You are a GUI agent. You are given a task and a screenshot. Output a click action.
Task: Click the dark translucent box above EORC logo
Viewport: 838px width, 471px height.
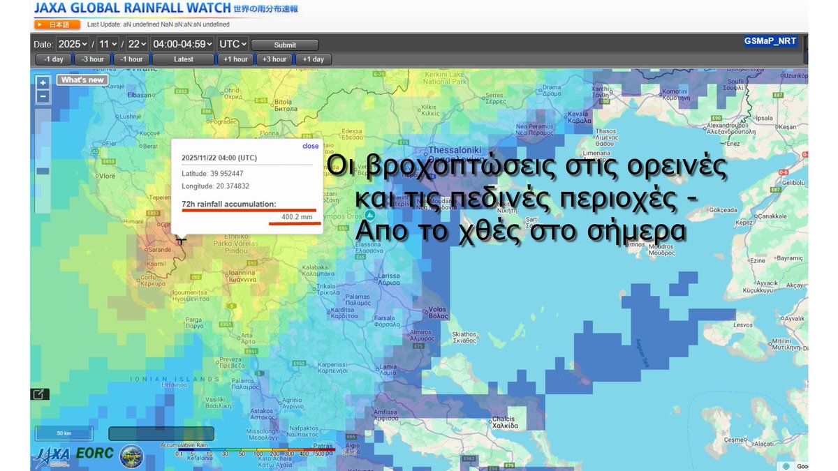pos(161,433)
